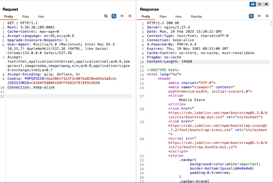
Task: Click 'Pragma: no-cache' response header
Action: (x=164, y=57)
